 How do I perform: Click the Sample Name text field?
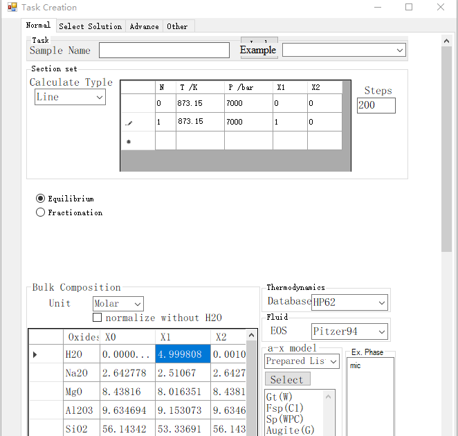click(x=164, y=51)
